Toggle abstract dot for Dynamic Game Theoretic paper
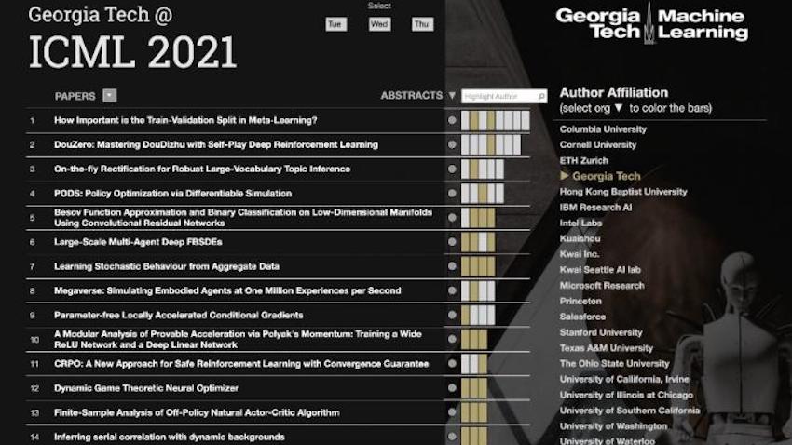The height and width of the screenshot is (445, 792). [452, 388]
